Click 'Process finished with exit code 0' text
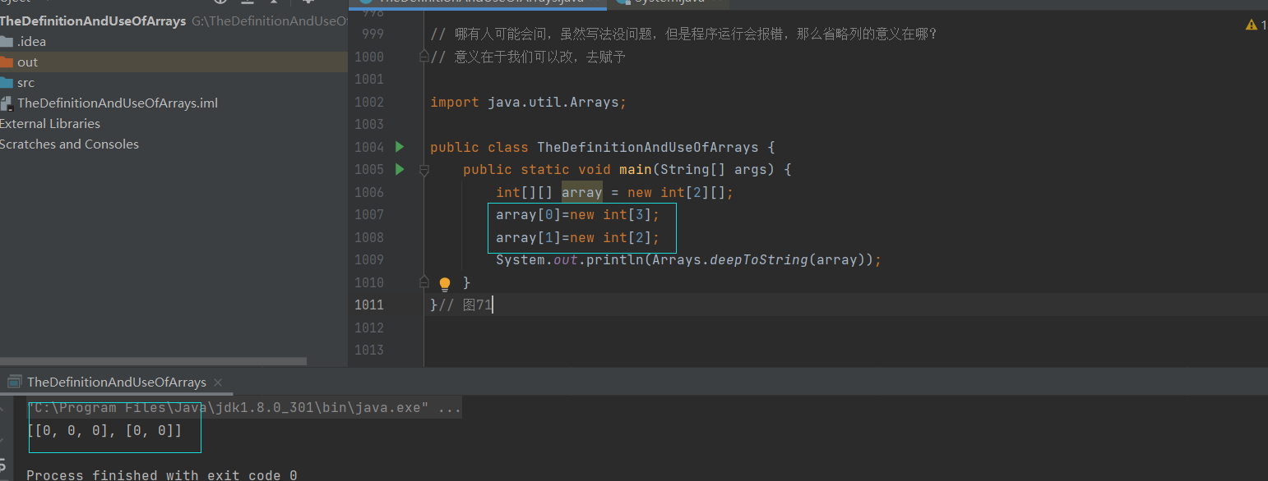This screenshot has height=481, width=1268. pos(162,474)
